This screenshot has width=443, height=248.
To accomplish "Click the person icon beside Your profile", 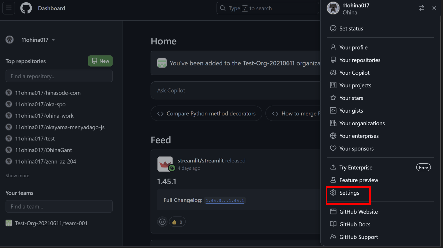I will (x=333, y=47).
